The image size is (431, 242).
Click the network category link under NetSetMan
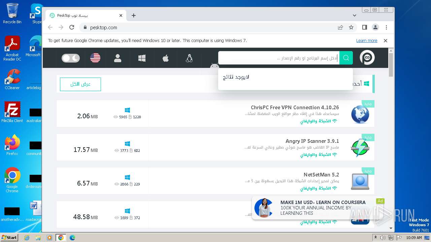[319, 188]
